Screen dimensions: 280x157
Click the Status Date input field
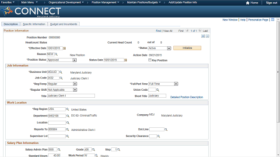[114, 60]
